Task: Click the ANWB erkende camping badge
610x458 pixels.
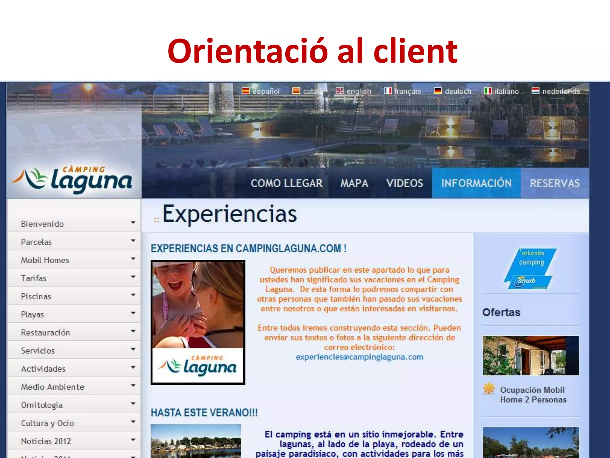Action: (530, 269)
